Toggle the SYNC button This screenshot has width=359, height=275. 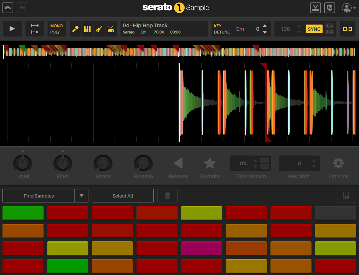pyautogui.click(x=314, y=29)
